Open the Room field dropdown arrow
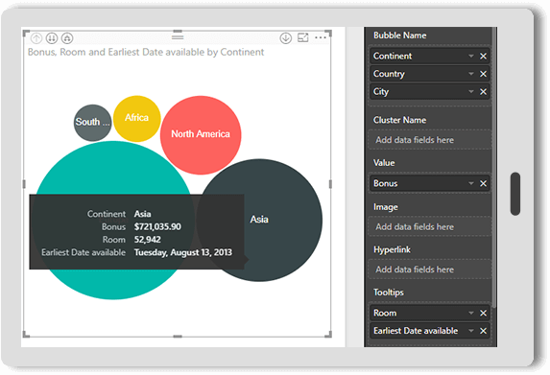This screenshot has height=375, width=550. (x=471, y=313)
